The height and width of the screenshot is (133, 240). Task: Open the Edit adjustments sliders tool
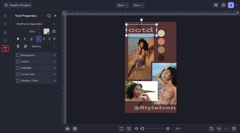[5, 24]
